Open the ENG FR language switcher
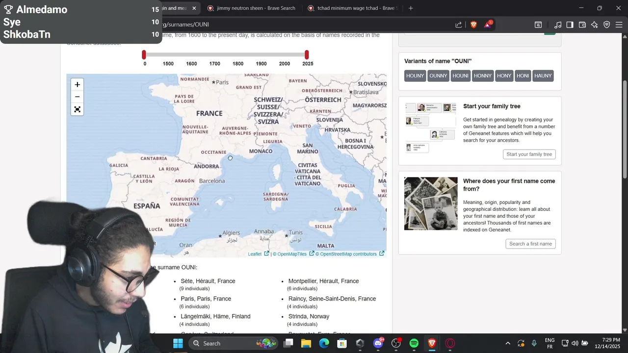 pos(550,343)
